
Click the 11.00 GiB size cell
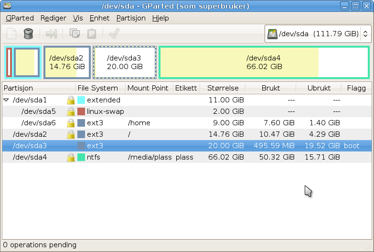(x=226, y=100)
